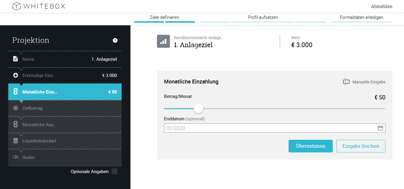Click the Betrag/Monat slider handle
This screenshot has width=404, height=189.
pos(198,108)
